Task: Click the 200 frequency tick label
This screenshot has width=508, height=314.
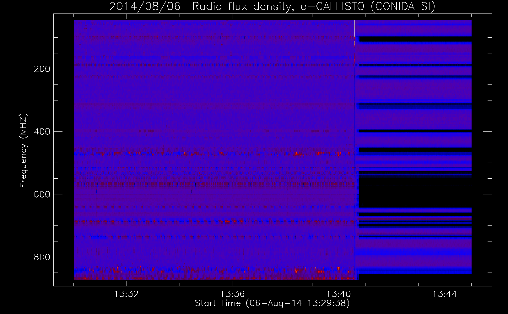Action: point(42,69)
